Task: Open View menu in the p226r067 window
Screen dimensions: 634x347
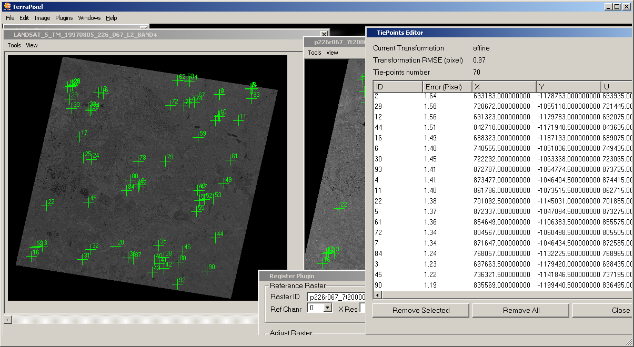Action: 332,53
